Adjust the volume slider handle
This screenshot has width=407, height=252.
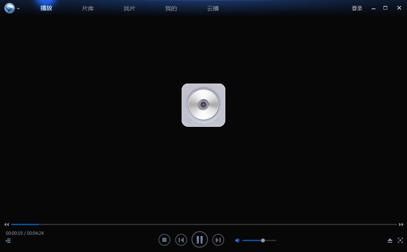(263, 241)
